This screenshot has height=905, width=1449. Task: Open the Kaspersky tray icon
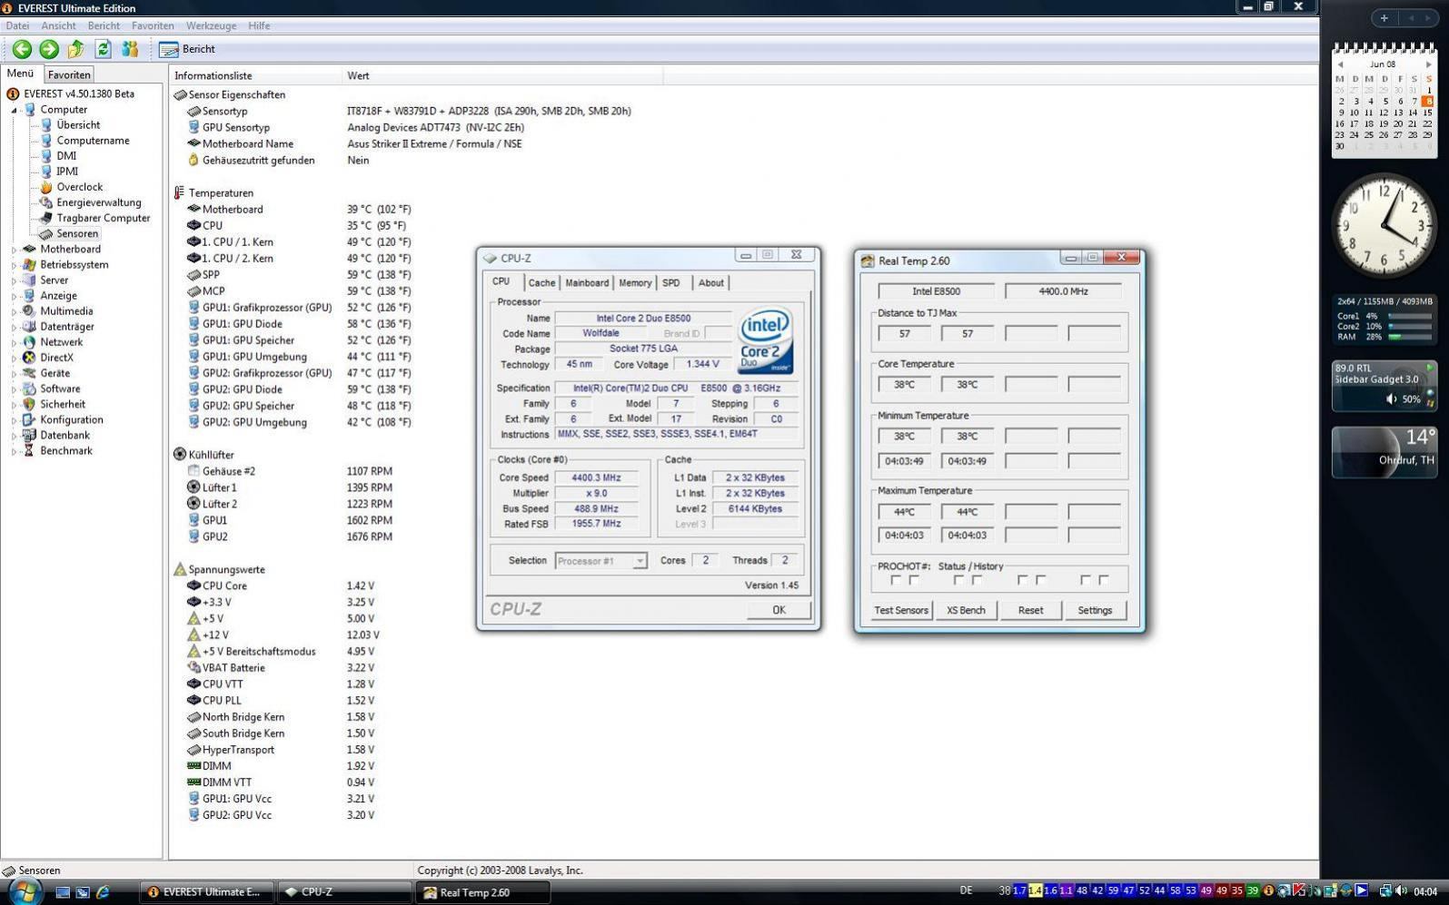pos(1299,891)
